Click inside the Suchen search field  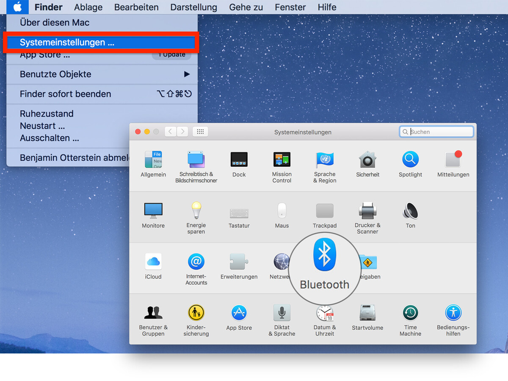click(x=436, y=132)
